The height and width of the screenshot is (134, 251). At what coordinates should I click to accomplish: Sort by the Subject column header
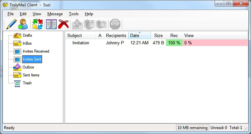[81, 35]
